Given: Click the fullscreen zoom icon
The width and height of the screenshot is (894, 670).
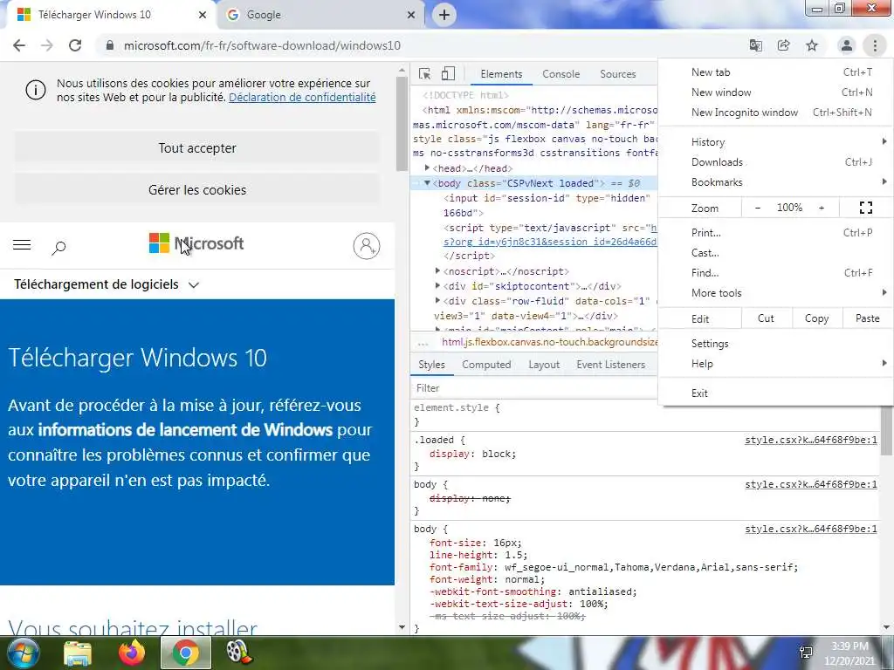Looking at the screenshot, I should pyautogui.click(x=865, y=208).
